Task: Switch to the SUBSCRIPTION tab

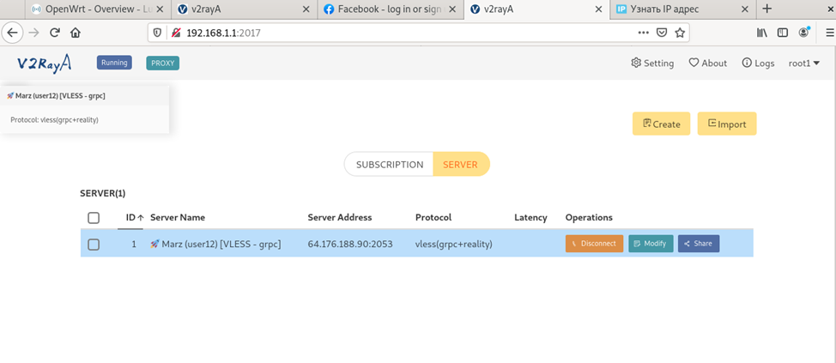Action: [390, 165]
